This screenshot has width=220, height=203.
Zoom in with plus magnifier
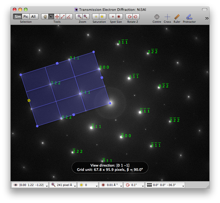pos(85,17)
